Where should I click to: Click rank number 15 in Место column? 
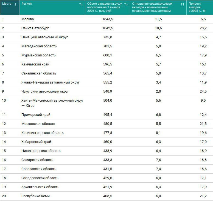point(4,151)
